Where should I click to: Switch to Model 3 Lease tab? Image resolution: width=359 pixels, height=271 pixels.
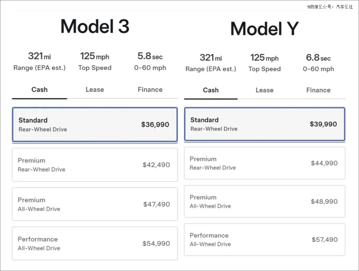coord(95,90)
